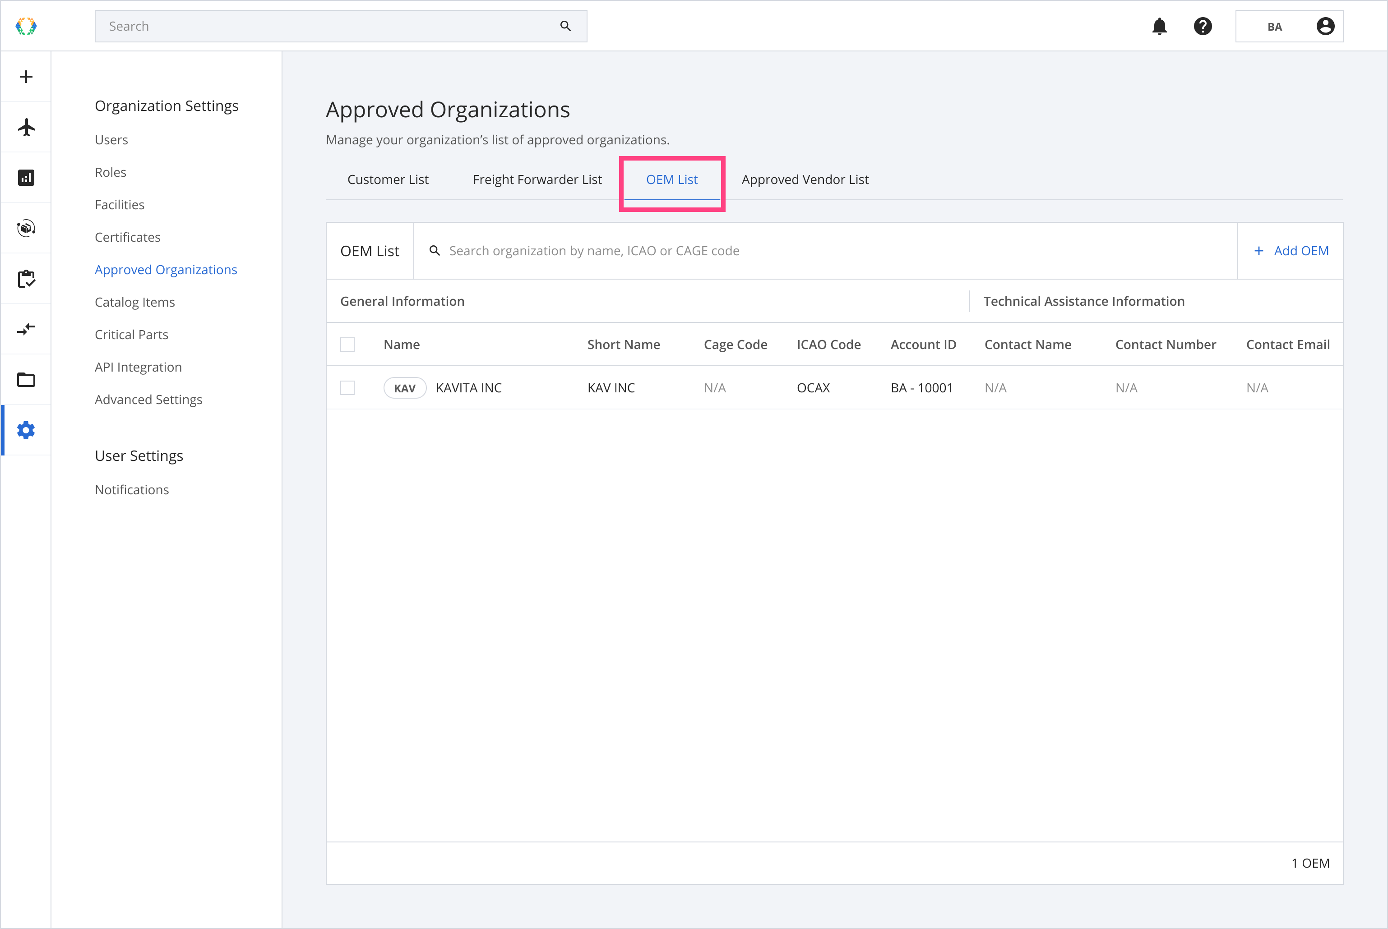Click the Cage Code column header
1388x929 pixels.
click(736, 344)
